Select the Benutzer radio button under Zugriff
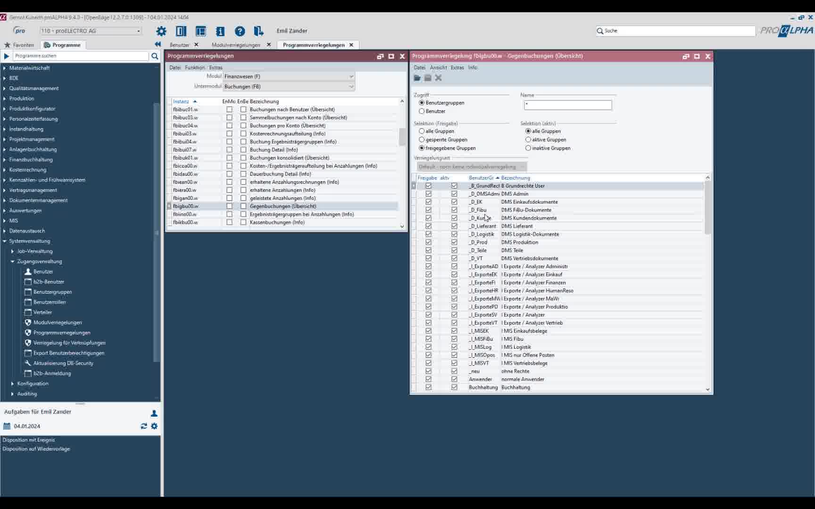This screenshot has height=509, width=815. [422, 111]
